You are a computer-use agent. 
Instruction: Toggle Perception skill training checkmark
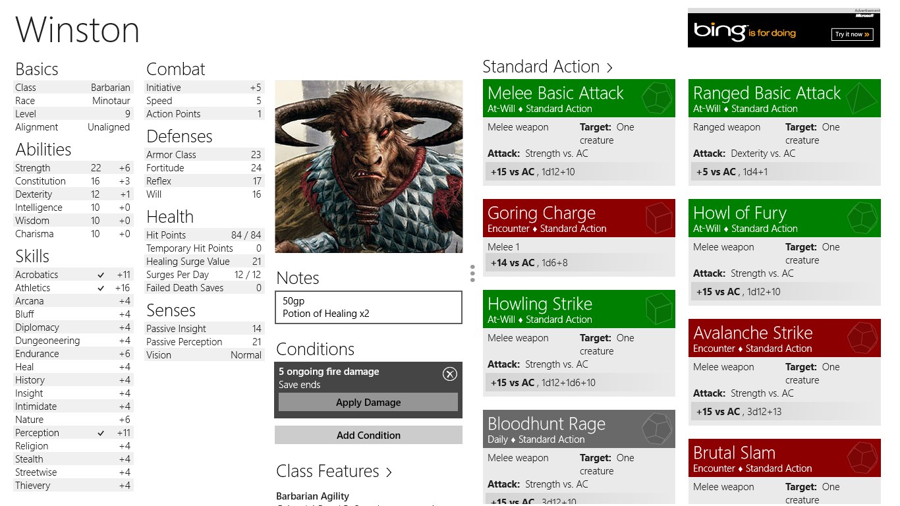point(101,433)
